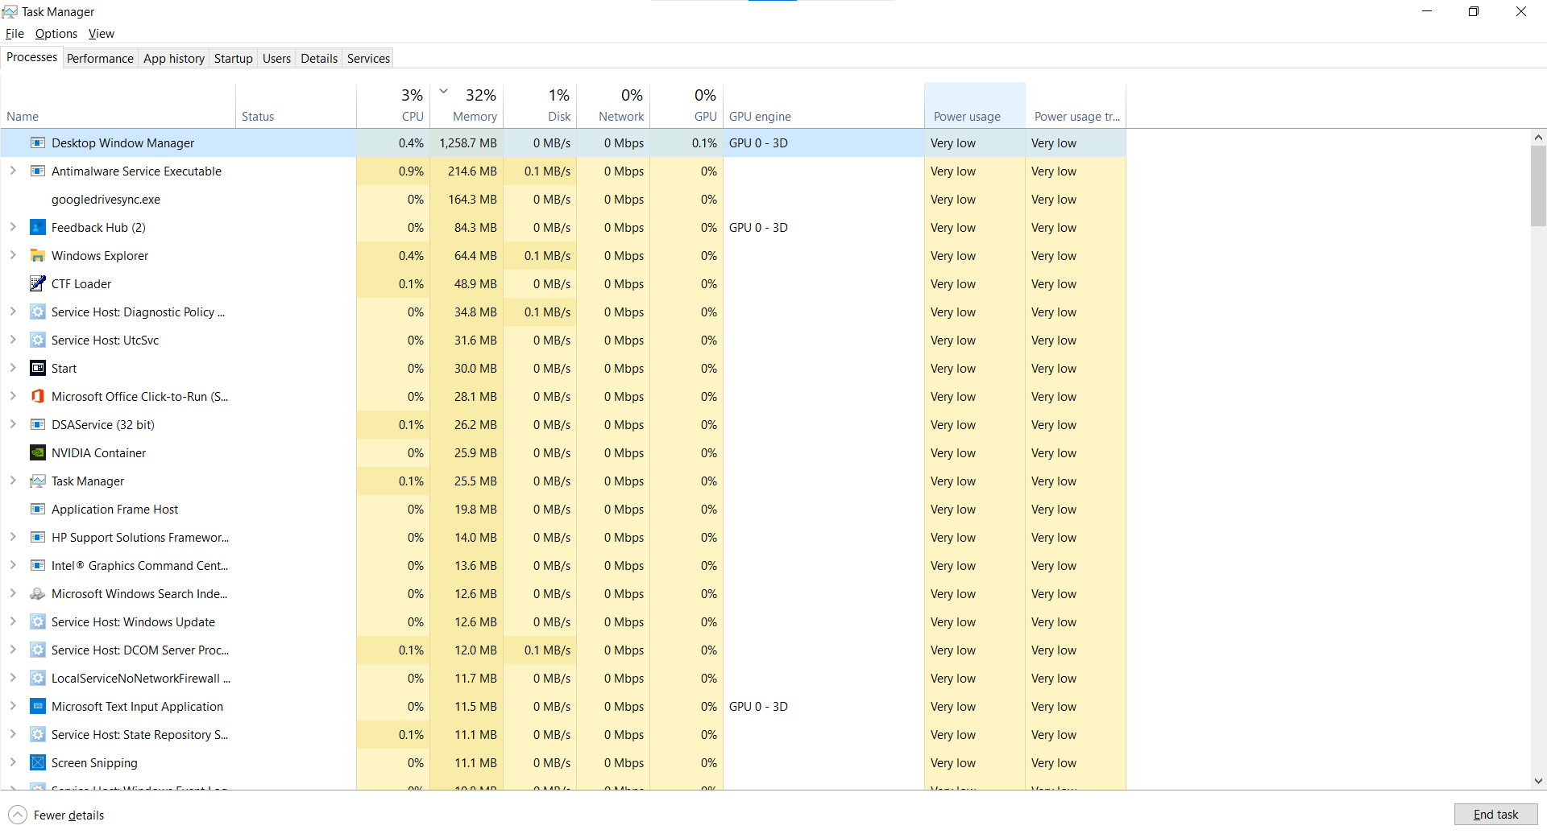Screen dimensions: 1547x838
Task: Click the End task button
Action: (x=1495, y=815)
